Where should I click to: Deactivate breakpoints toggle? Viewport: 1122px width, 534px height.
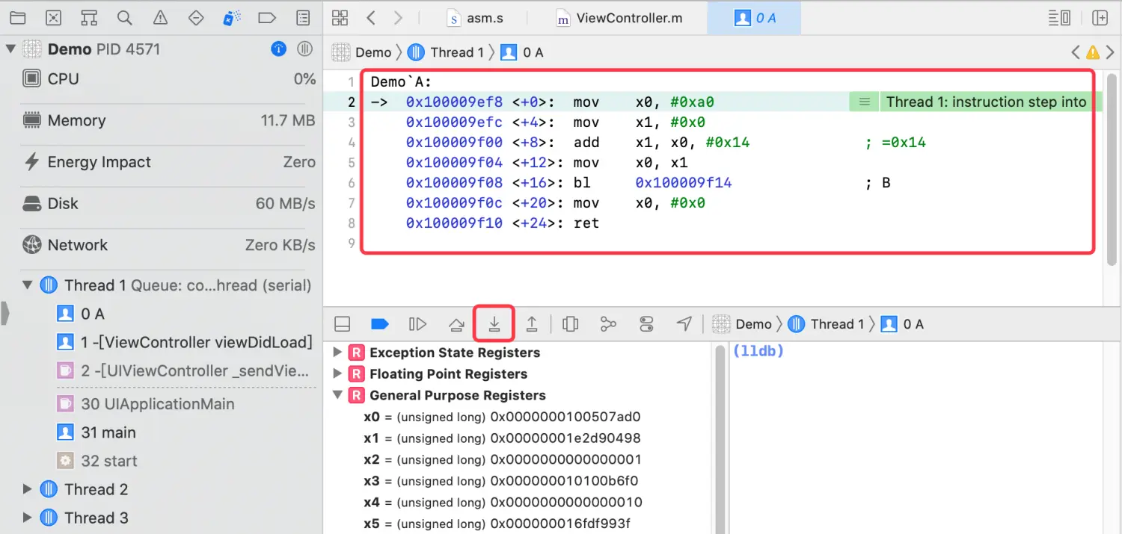[380, 324]
